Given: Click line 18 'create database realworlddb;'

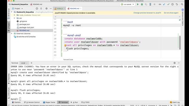Looking at the screenshot, I should (83, 39).
